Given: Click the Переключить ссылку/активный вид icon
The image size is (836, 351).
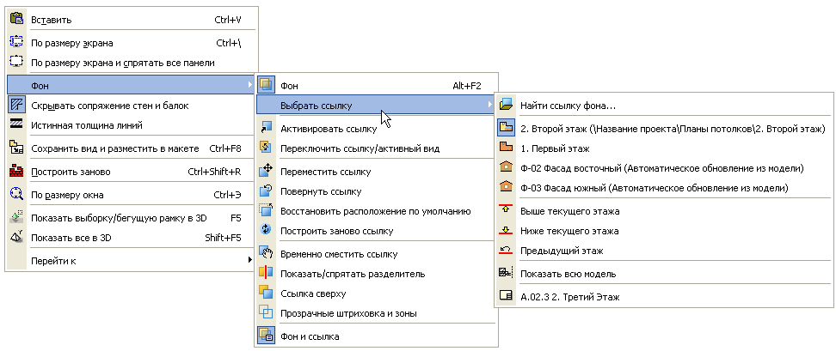Looking at the screenshot, I should click(x=266, y=148).
